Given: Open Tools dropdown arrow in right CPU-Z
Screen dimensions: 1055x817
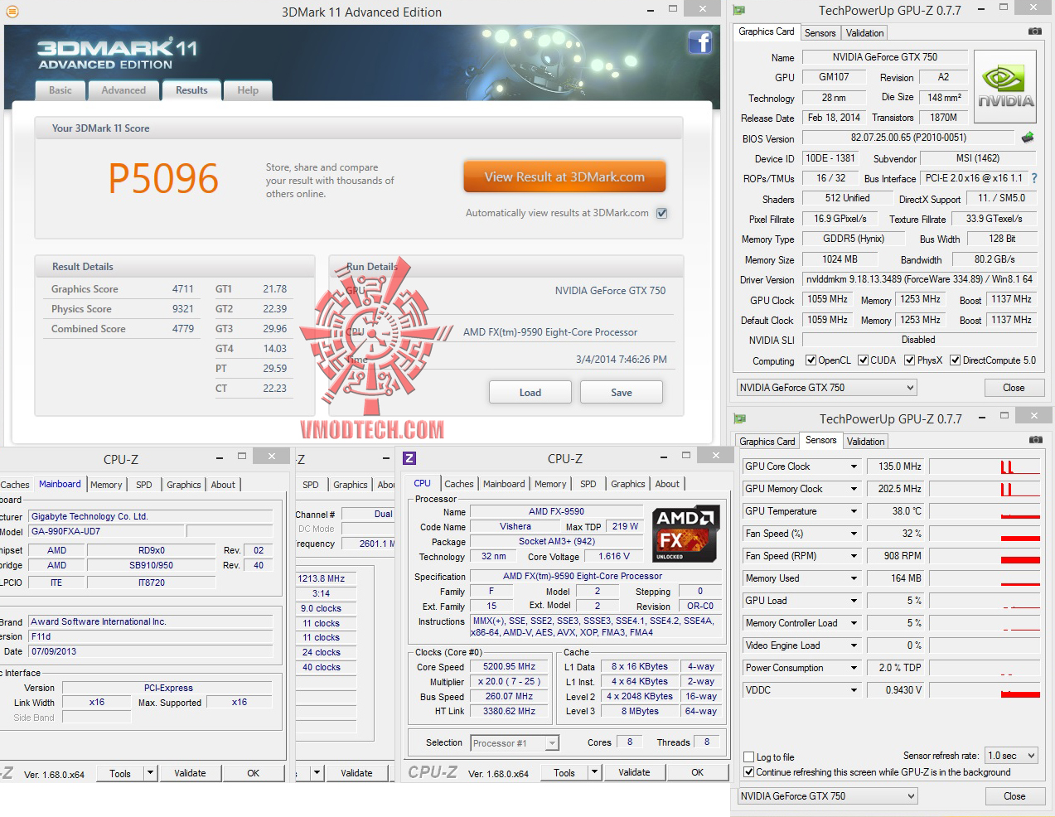Looking at the screenshot, I should [x=594, y=772].
